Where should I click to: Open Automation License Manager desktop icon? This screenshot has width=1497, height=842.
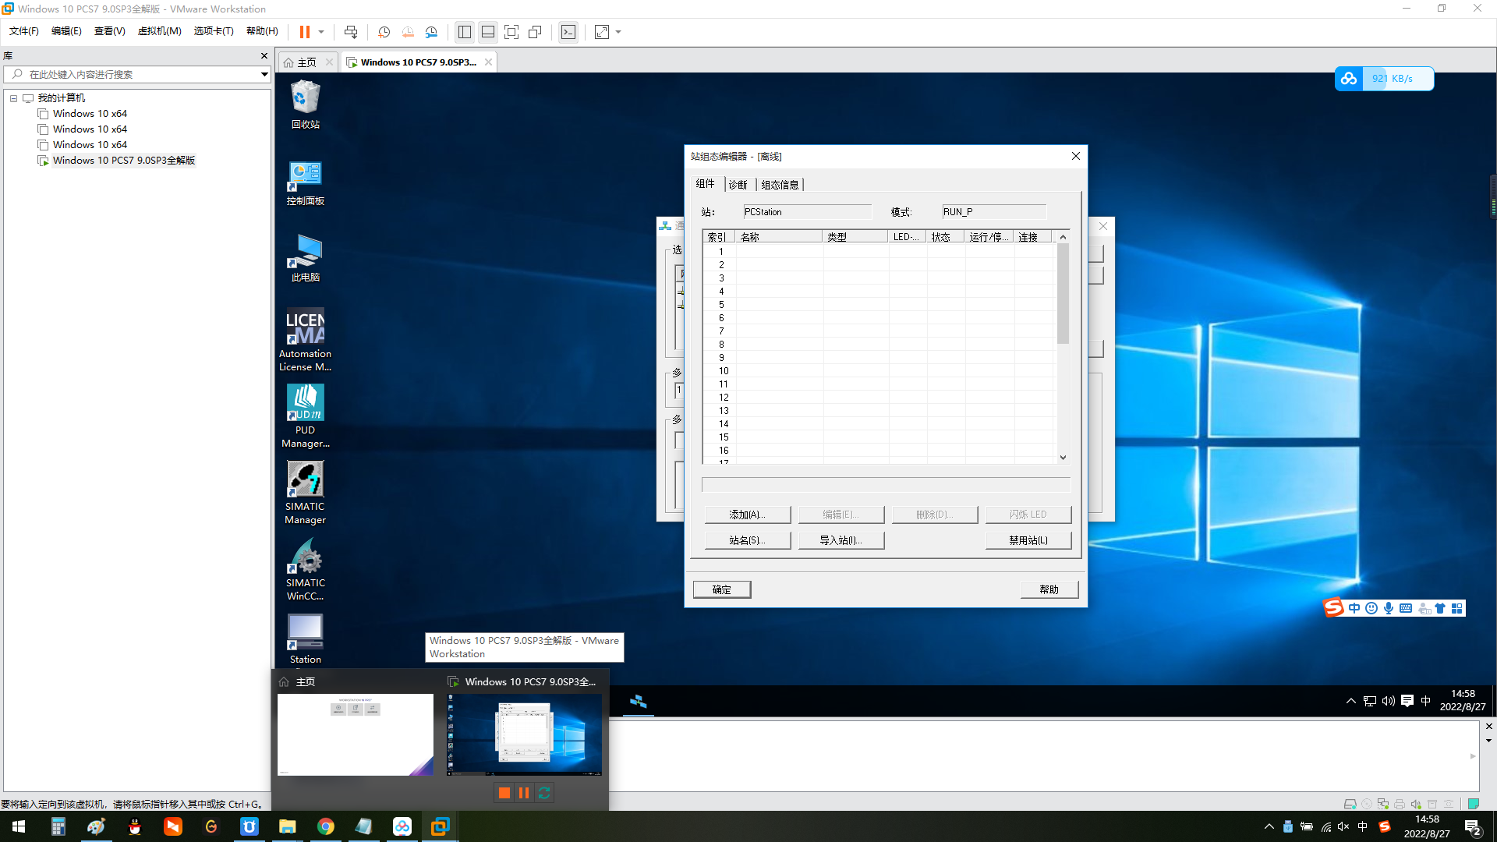click(306, 340)
